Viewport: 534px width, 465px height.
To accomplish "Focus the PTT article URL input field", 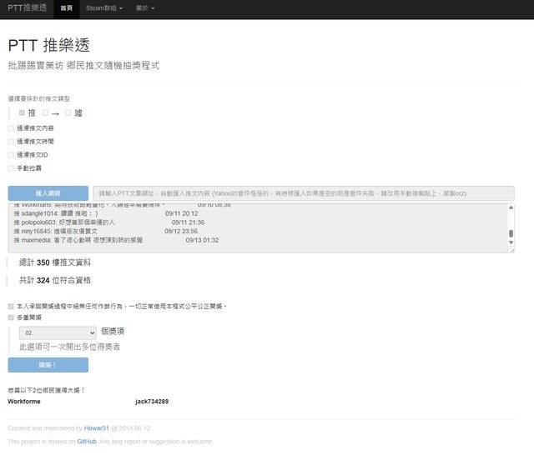I will coord(300,192).
